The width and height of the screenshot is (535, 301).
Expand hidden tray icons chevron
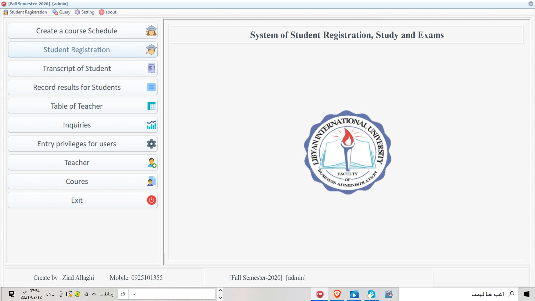point(94,294)
